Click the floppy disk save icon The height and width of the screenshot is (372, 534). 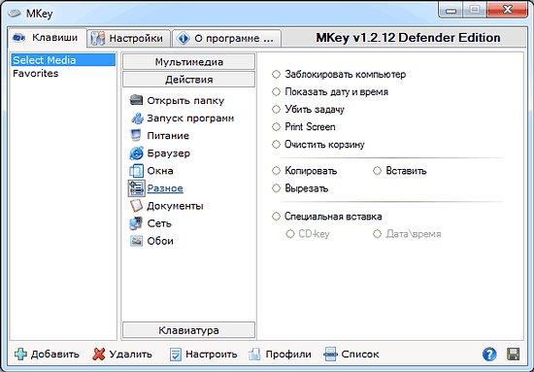click(x=513, y=355)
